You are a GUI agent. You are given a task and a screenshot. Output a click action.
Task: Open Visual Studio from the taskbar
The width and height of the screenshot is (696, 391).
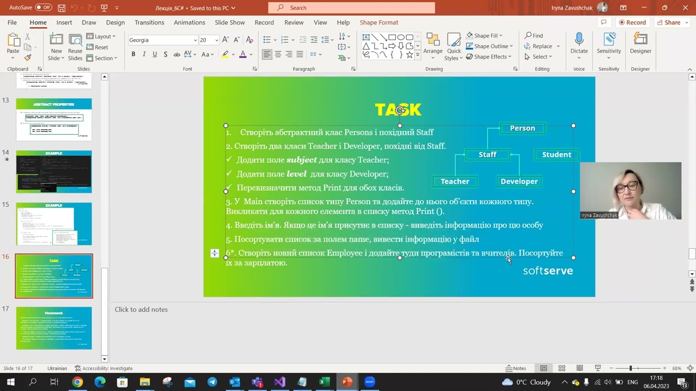pos(279,382)
